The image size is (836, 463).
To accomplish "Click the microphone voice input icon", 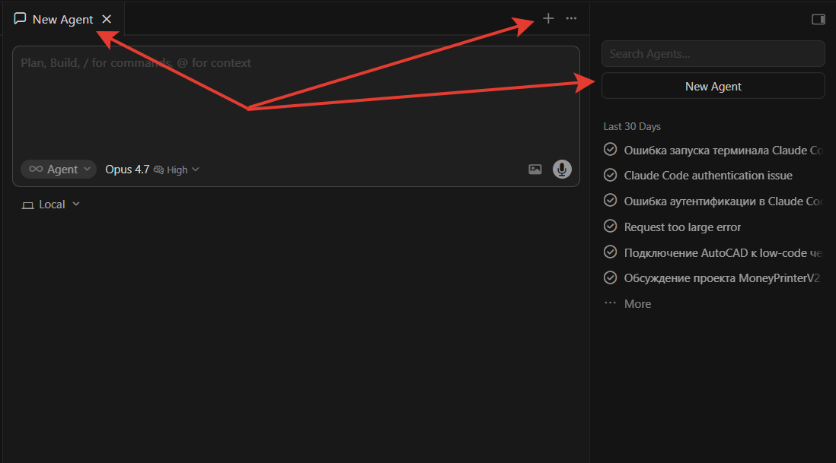I will coord(562,170).
